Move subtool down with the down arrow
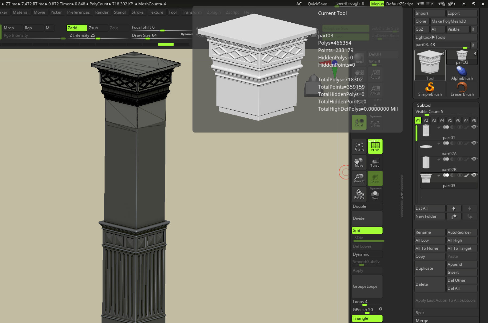 470,208
